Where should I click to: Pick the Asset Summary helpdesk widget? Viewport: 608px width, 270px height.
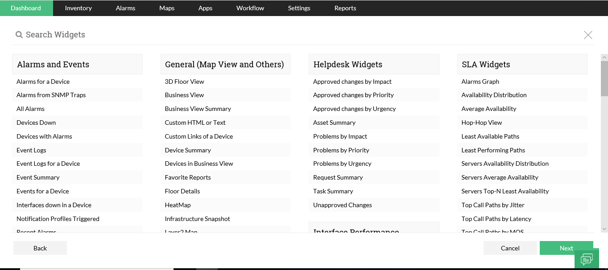coord(334,123)
